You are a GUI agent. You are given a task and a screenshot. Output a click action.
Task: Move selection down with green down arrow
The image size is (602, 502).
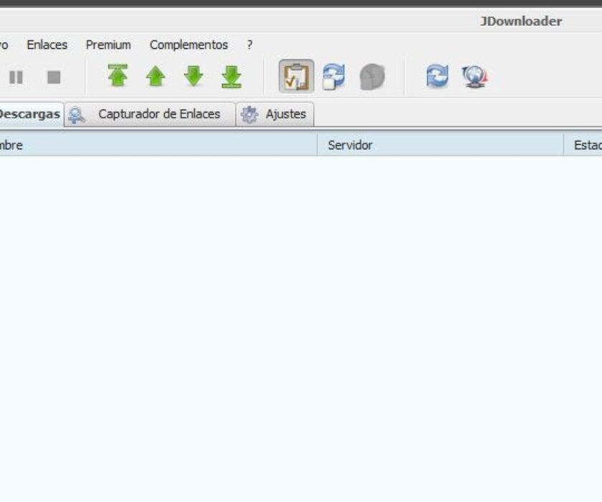(x=193, y=76)
